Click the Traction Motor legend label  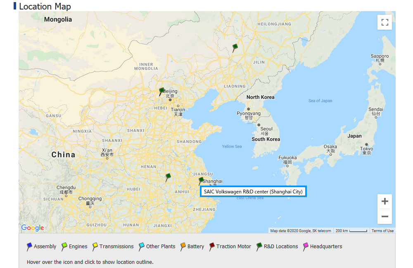tap(234, 247)
